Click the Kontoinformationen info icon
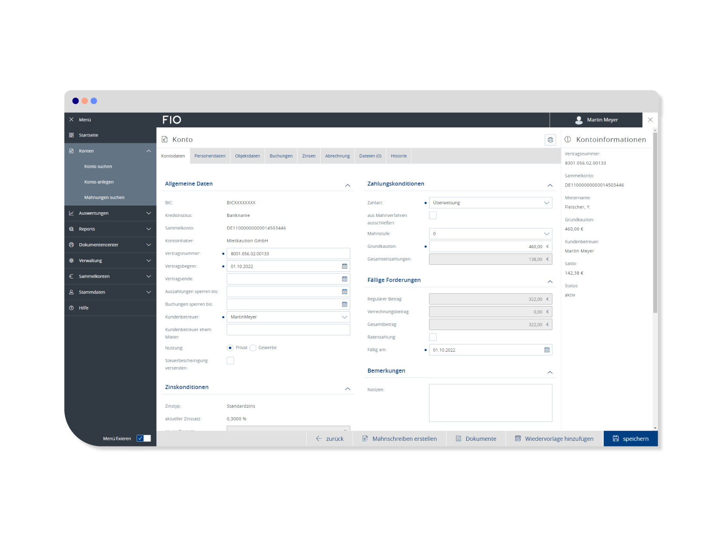723x551 pixels. pos(568,139)
